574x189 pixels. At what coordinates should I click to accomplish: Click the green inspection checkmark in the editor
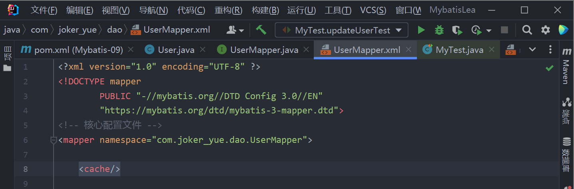pyautogui.click(x=550, y=68)
